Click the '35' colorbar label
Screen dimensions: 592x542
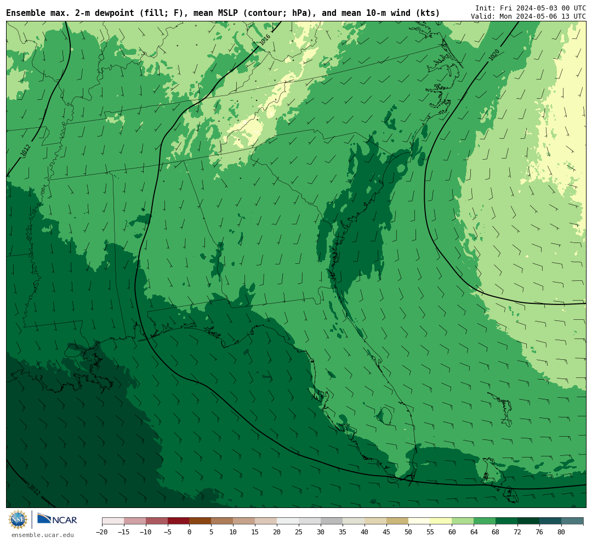coord(343,532)
